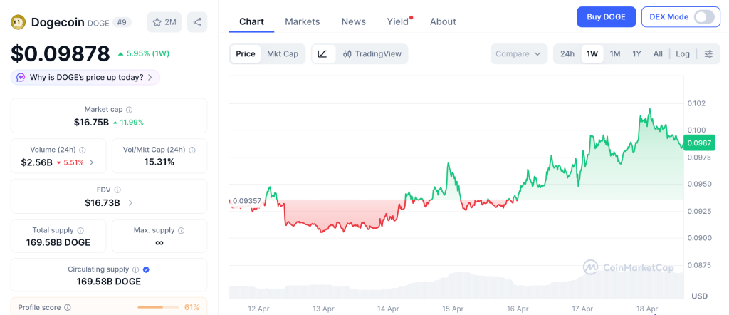Click the Dogecoin logo icon

(x=18, y=22)
